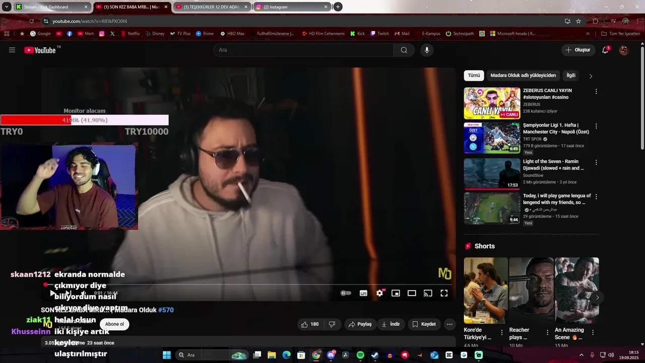Seek on the video progress bar
Screen dimensions: 645x363
point(248,285)
